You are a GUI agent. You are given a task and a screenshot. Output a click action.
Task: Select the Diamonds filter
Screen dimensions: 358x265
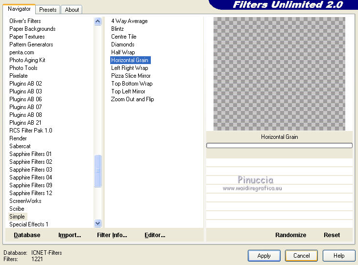click(122, 44)
